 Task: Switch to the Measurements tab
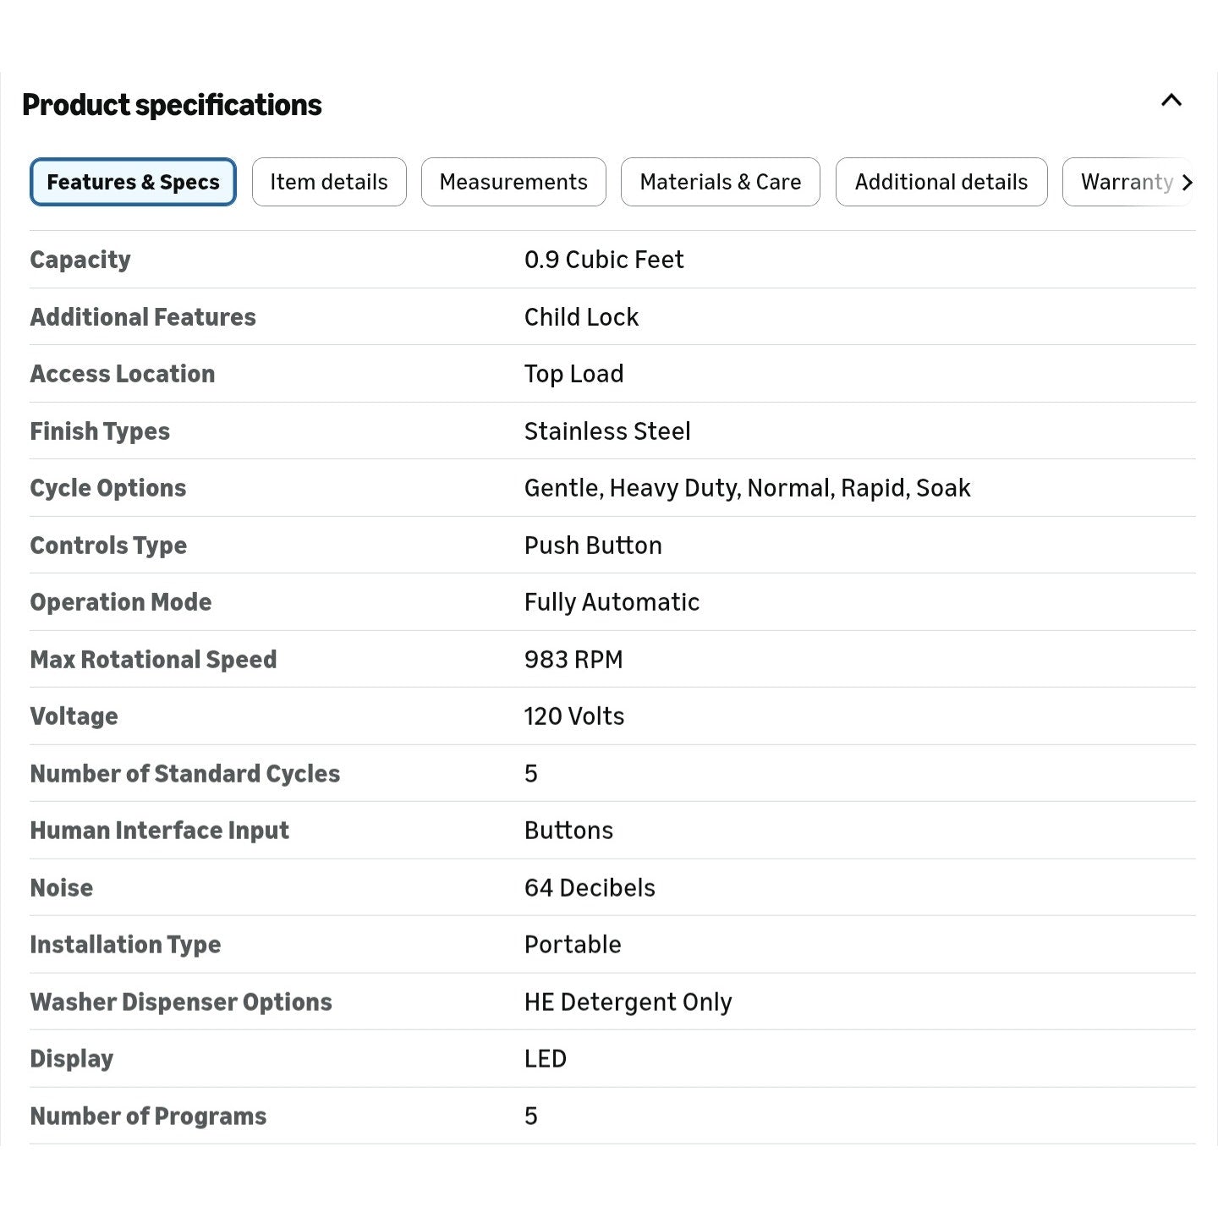tap(513, 182)
